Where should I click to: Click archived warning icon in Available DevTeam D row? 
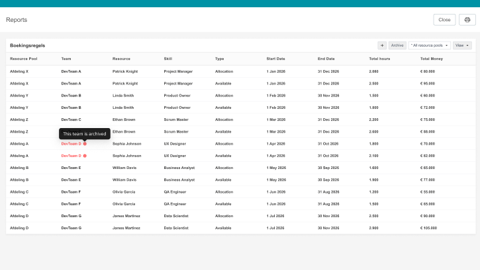click(85, 156)
